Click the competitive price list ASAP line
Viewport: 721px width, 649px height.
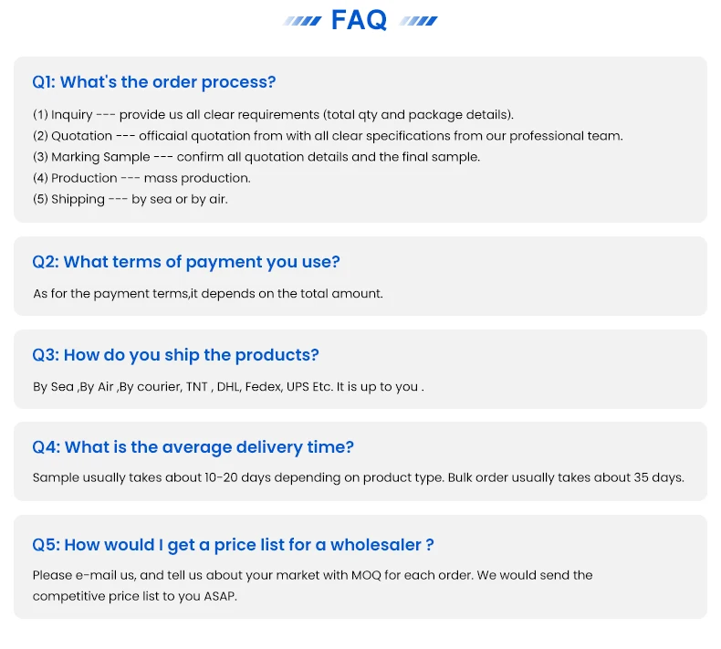[x=135, y=596]
